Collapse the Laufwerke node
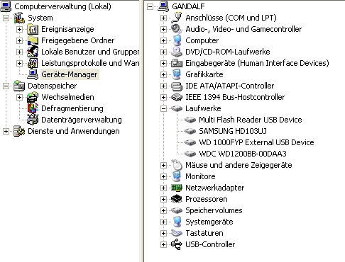 point(163,108)
